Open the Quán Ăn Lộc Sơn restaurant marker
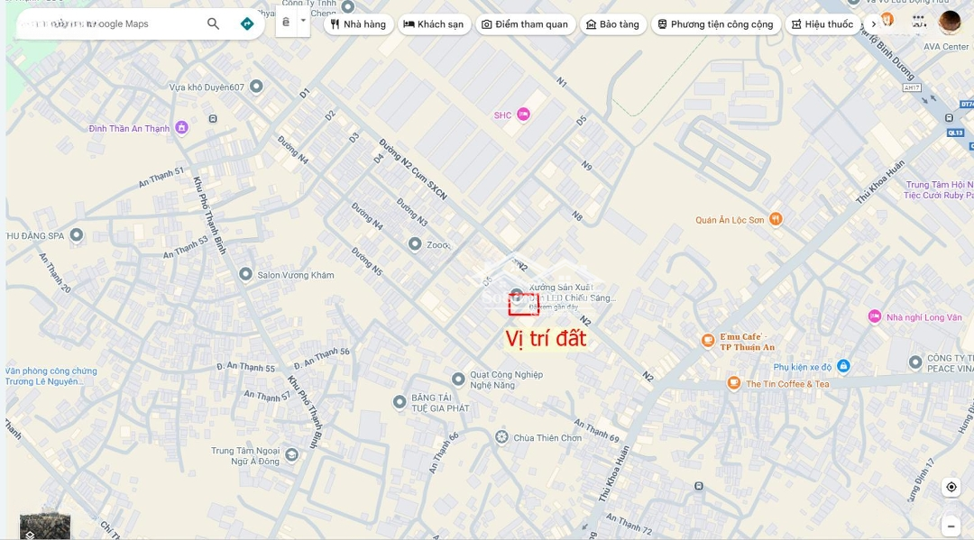 click(x=776, y=219)
